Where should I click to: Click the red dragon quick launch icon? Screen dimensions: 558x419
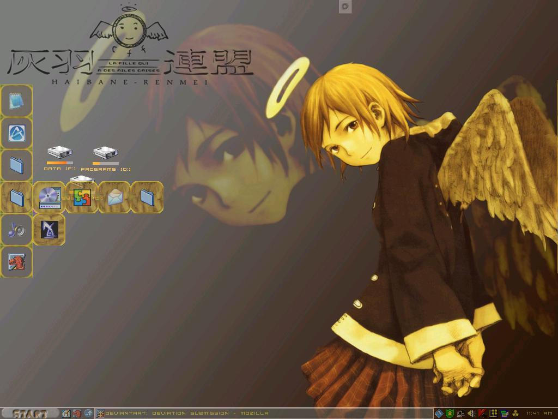77,414
